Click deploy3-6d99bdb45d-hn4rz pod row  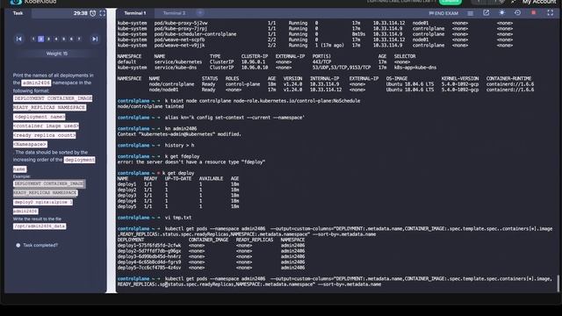coord(211,256)
